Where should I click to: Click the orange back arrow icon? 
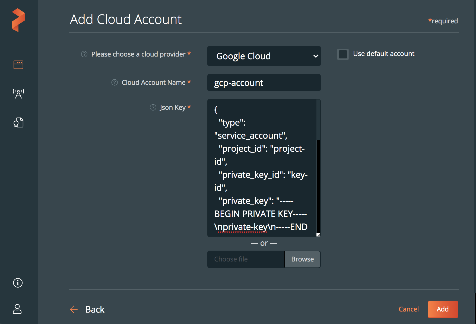pyautogui.click(x=74, y=309)
